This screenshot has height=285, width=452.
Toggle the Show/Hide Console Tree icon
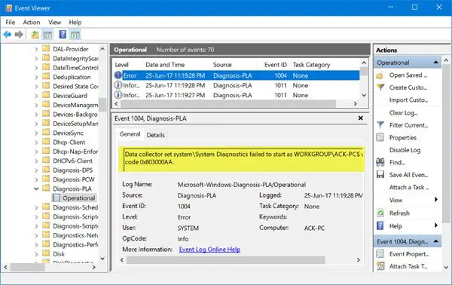[47, 35]
